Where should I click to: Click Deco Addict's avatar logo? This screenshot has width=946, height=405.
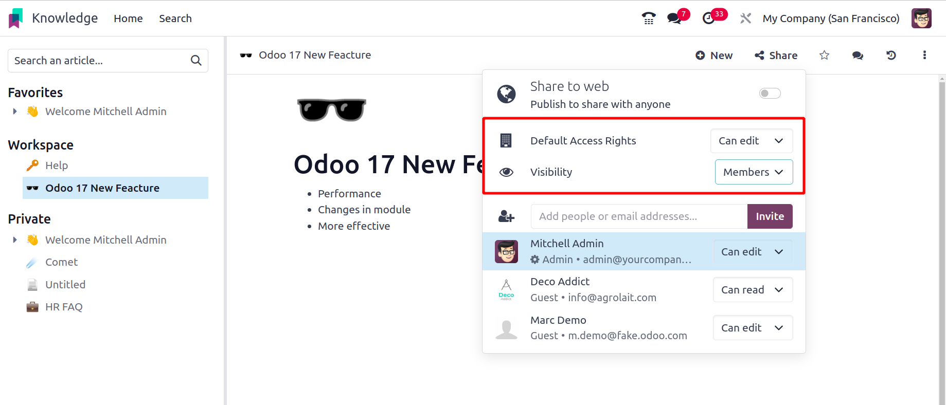[506, 289]
